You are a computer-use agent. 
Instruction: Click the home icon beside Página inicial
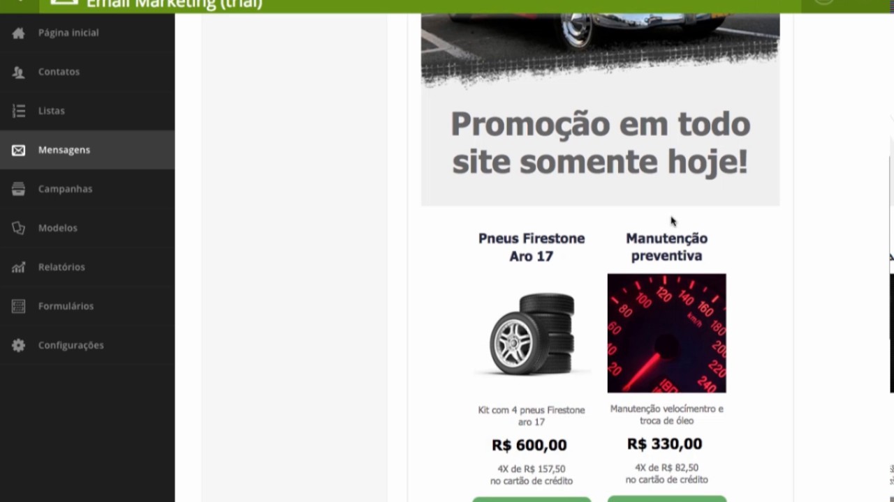(18, 33)
